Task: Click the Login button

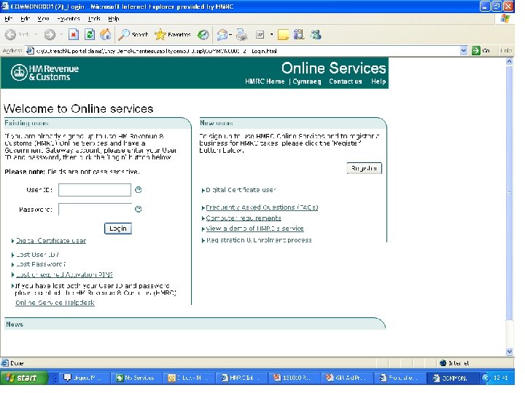Action: pyautogui.click(x=118, y=229)
